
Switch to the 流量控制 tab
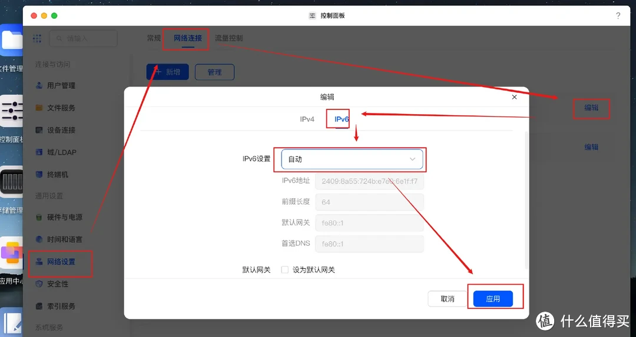(x=228, y=38)
